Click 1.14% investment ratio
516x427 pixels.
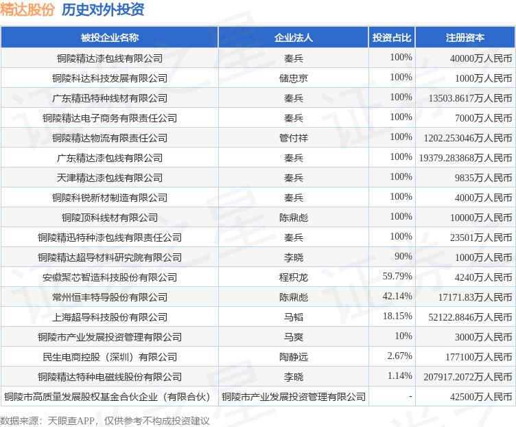(399, 376)
